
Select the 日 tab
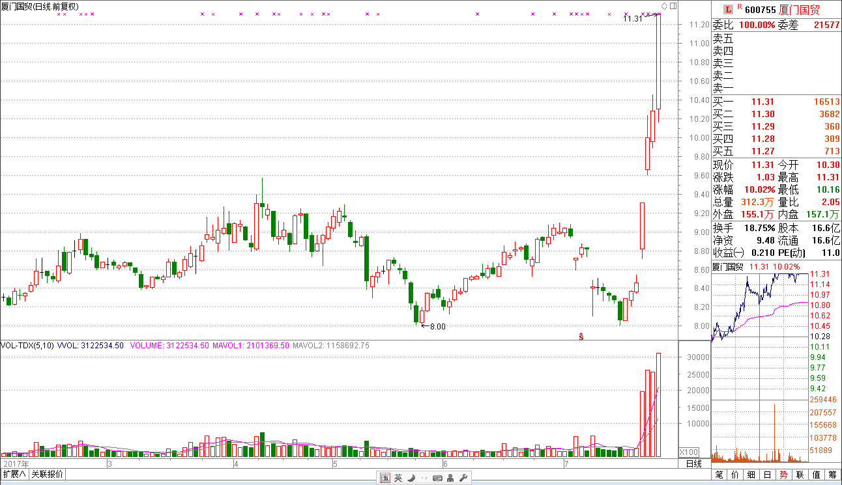[x=768, y=475]
